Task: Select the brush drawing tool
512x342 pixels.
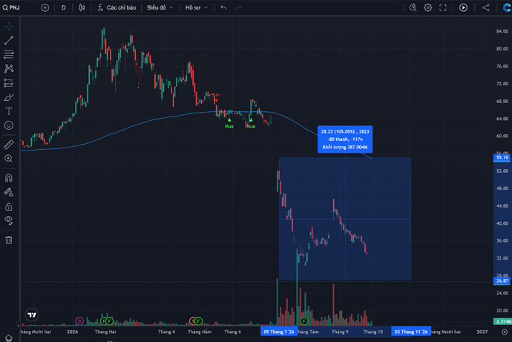Action: point(9,97)
